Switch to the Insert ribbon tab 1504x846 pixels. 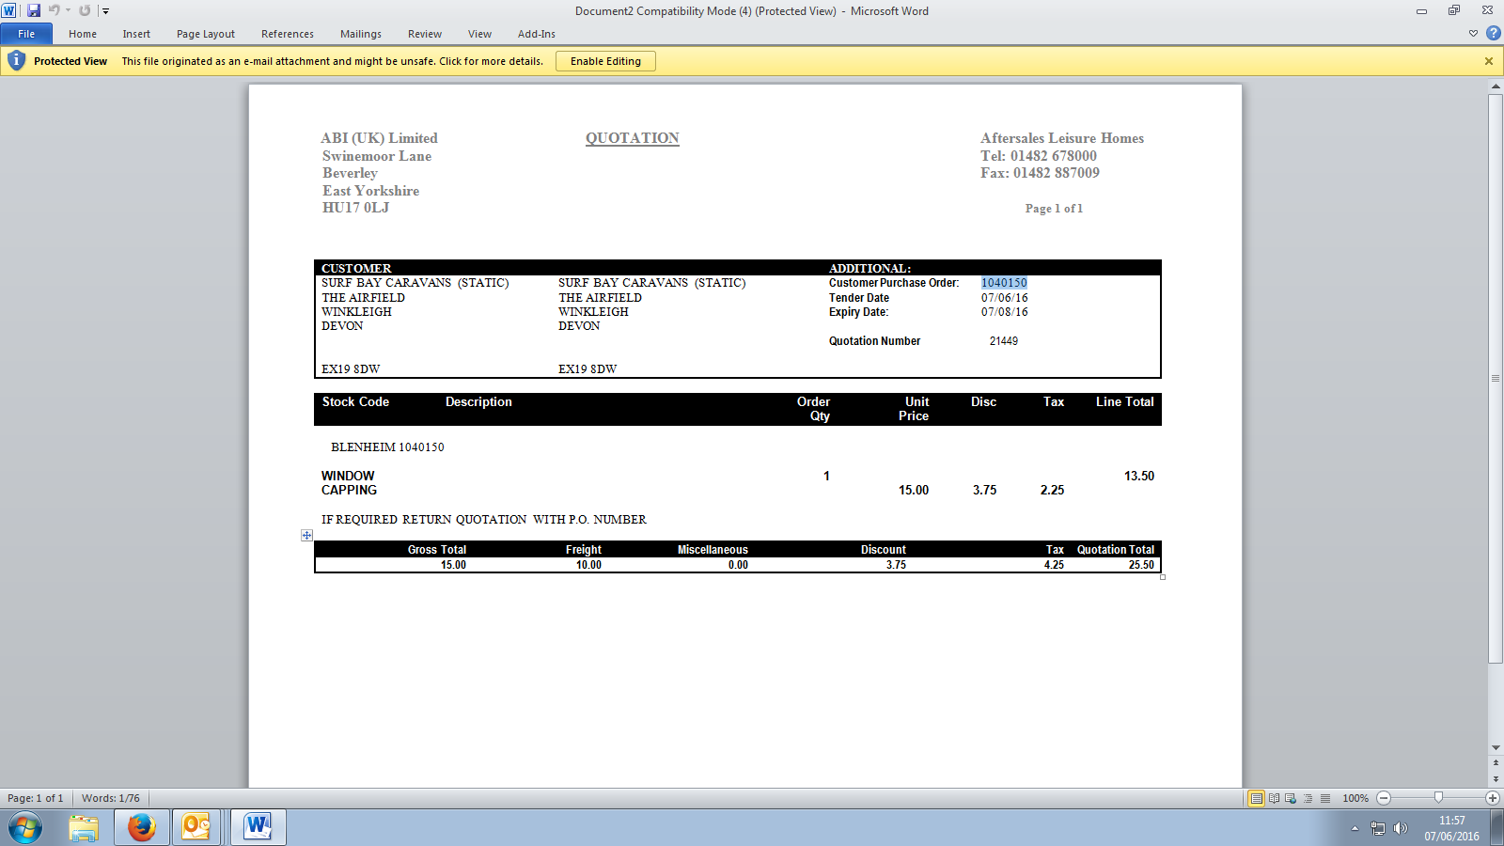pos(136,34)
